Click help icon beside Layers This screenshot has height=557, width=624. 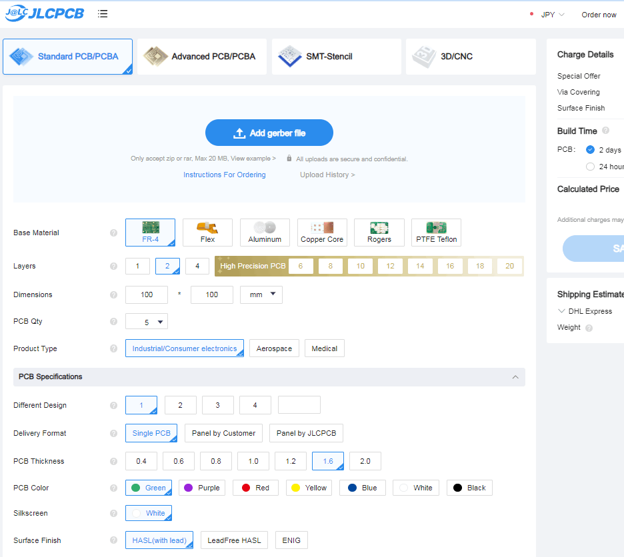point(113,266)
